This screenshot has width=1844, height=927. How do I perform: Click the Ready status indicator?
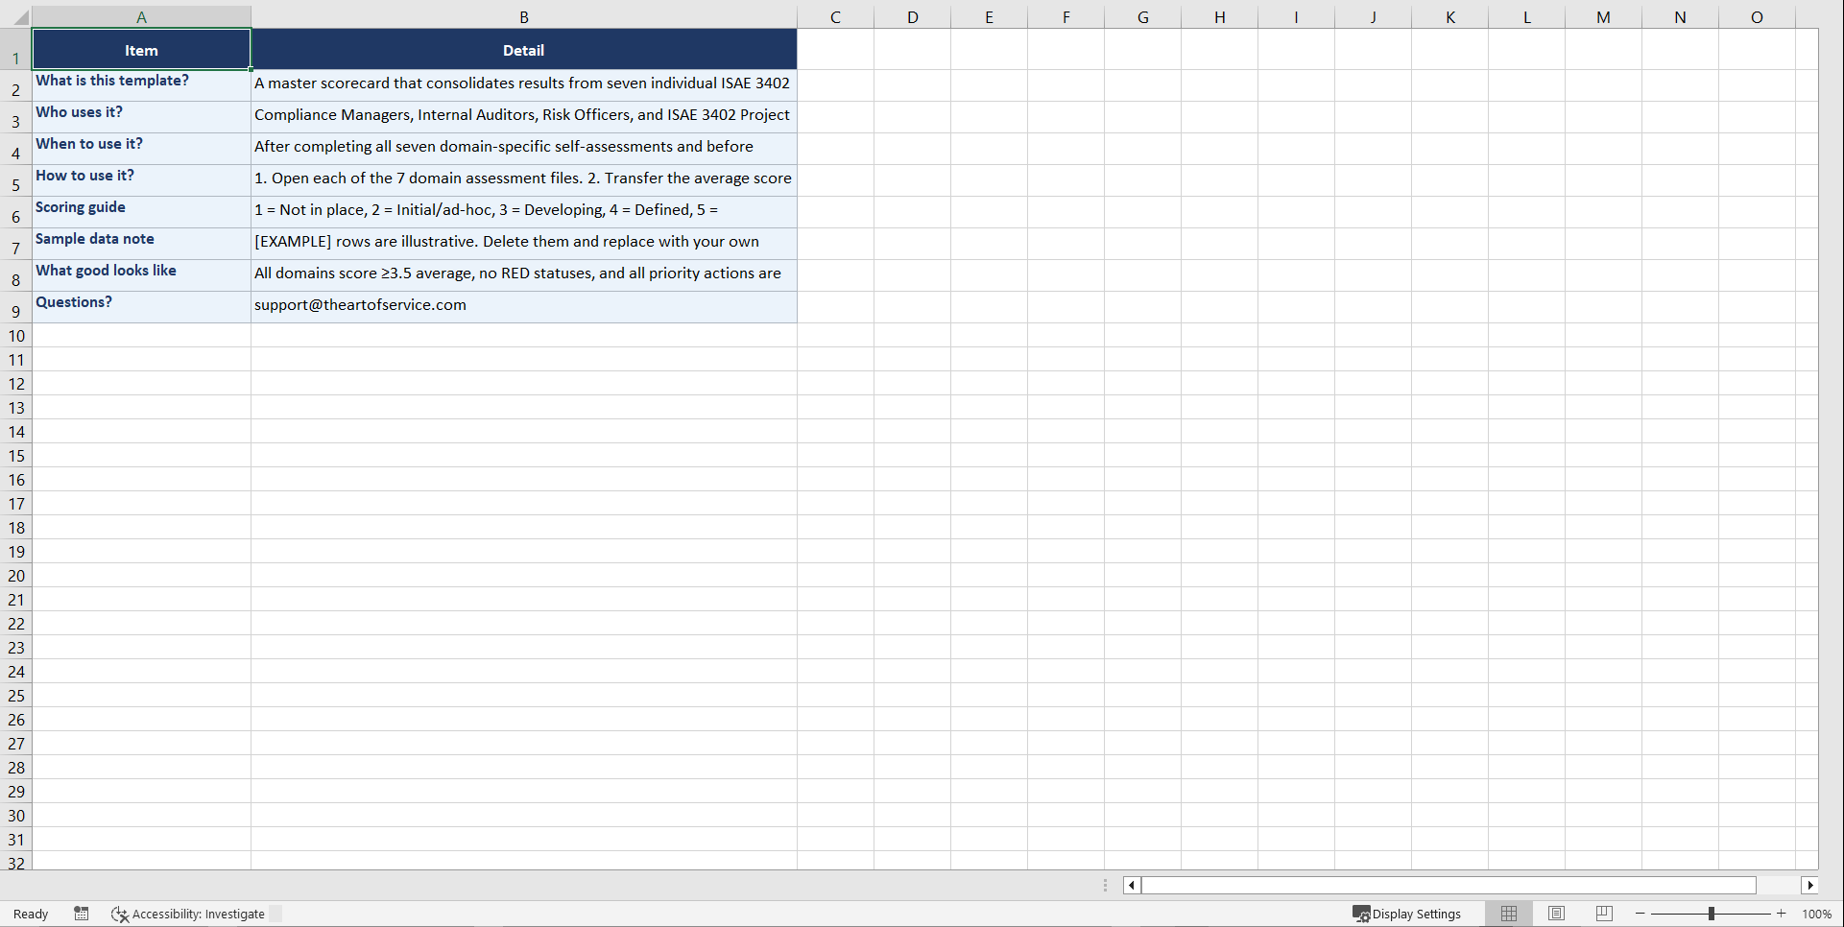[x=30, y=914]
